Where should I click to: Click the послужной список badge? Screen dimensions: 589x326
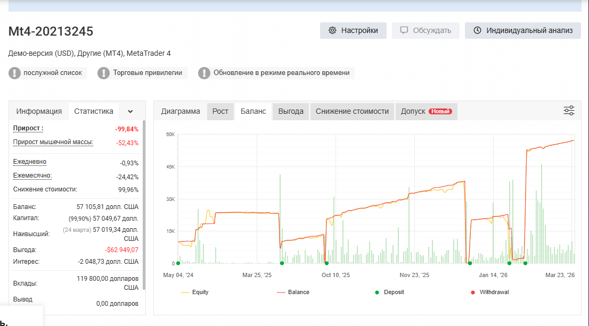48,73
